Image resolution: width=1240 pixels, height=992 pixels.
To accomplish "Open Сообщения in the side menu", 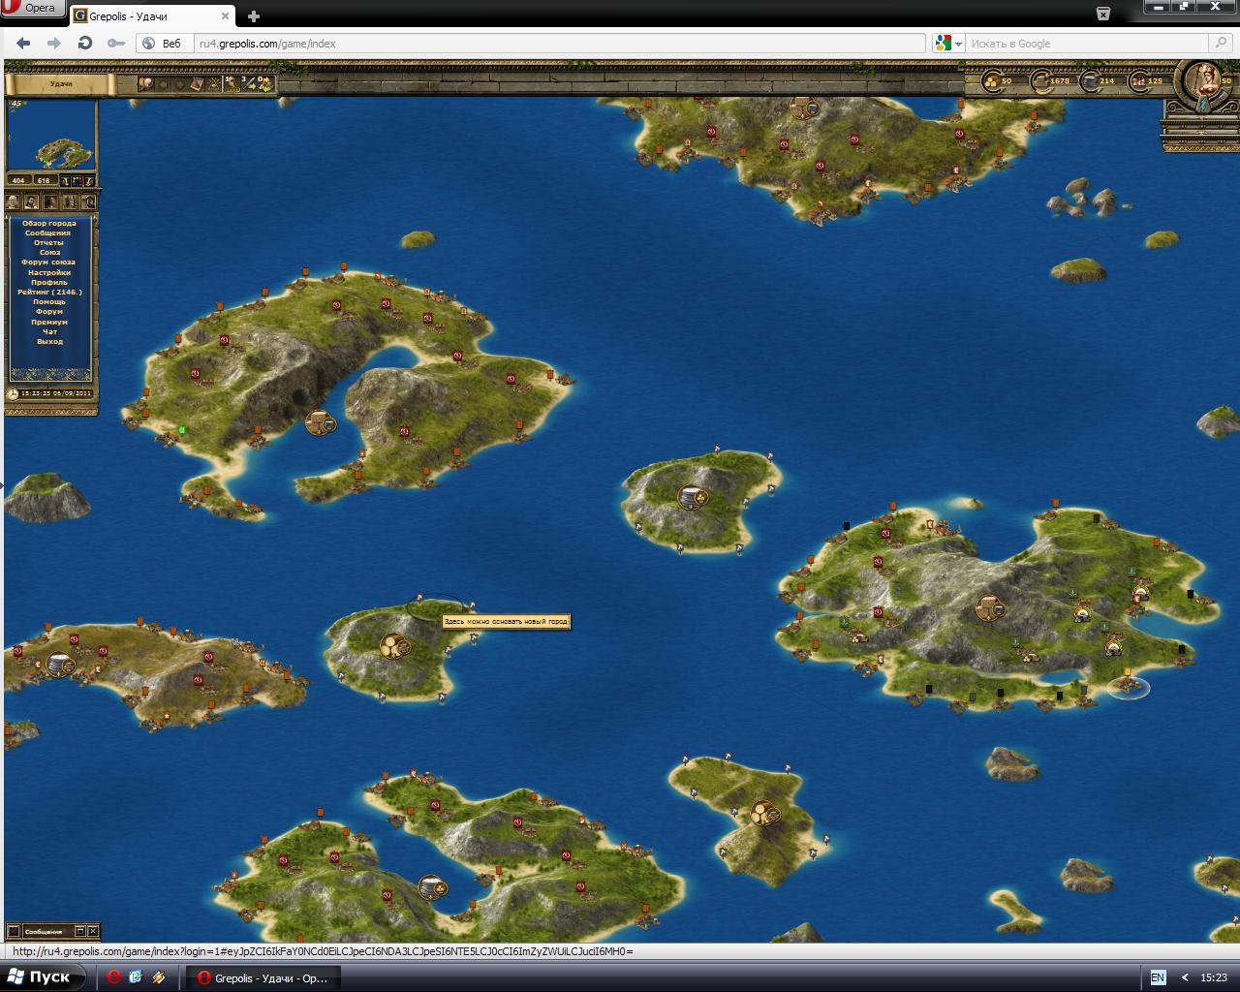I will tap(48, 233).
